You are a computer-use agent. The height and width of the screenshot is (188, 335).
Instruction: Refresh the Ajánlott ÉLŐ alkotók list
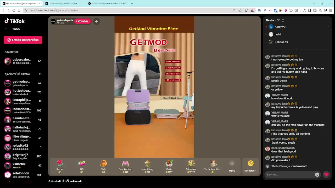pos(40,74)
